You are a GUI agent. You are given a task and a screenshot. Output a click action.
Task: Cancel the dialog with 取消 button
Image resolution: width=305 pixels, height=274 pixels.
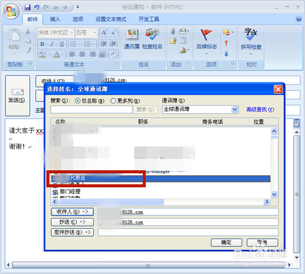click(x=262, y=242)
